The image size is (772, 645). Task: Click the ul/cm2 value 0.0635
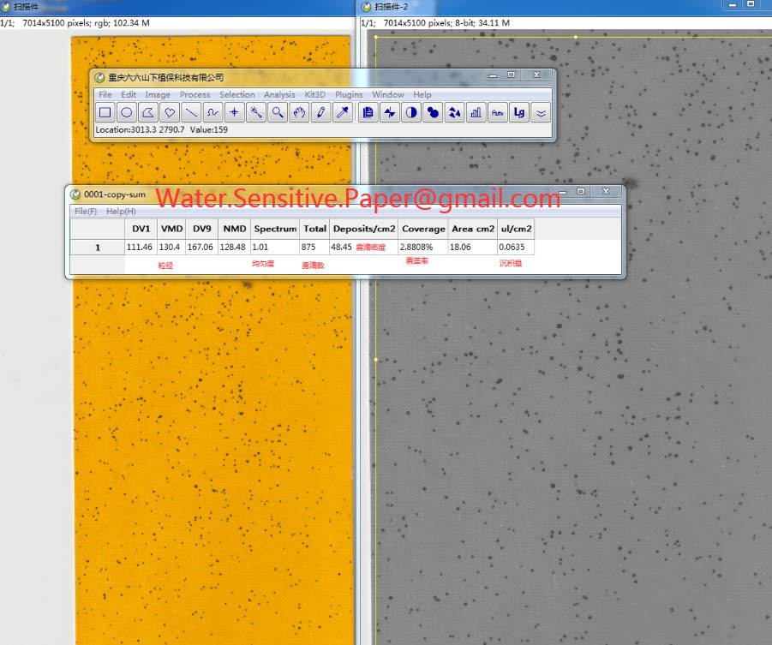[x=512, y=248]
